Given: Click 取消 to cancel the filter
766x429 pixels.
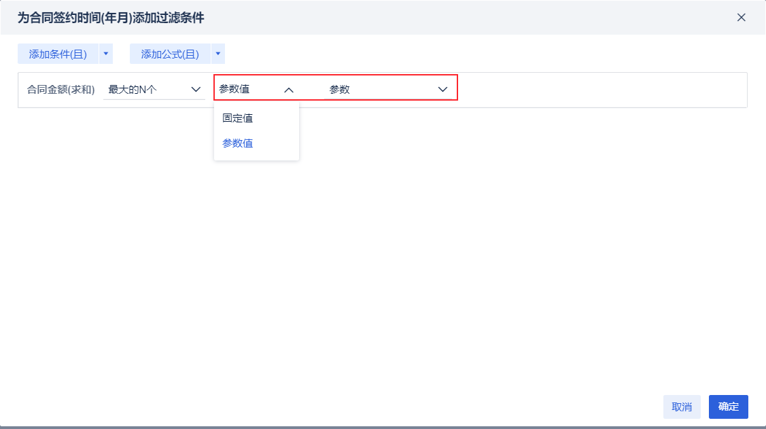Looking at the screenshot, I should point(682,407).
